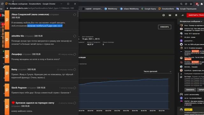Open the Google Переводчик bookmark
The image size is (204, 115).
click(186, 9)
